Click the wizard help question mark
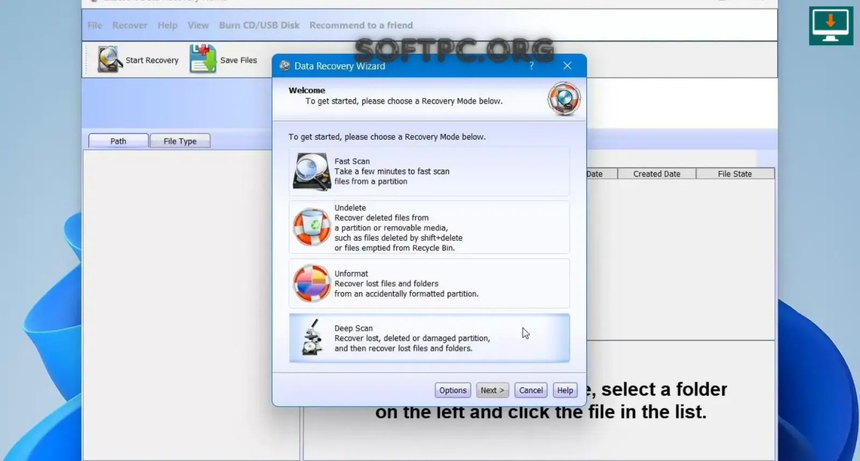860x461 pixels. coord(531,66)
